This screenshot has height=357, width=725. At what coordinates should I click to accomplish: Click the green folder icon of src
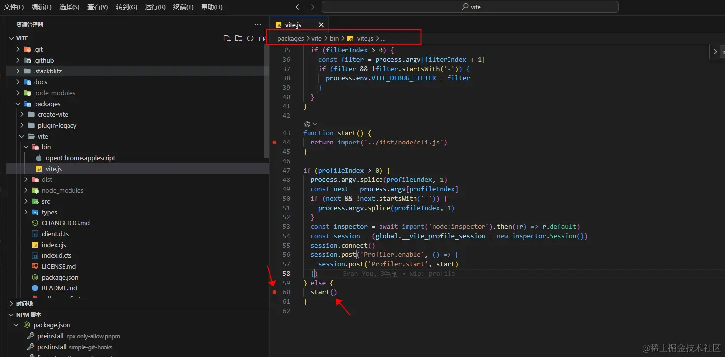35,202
